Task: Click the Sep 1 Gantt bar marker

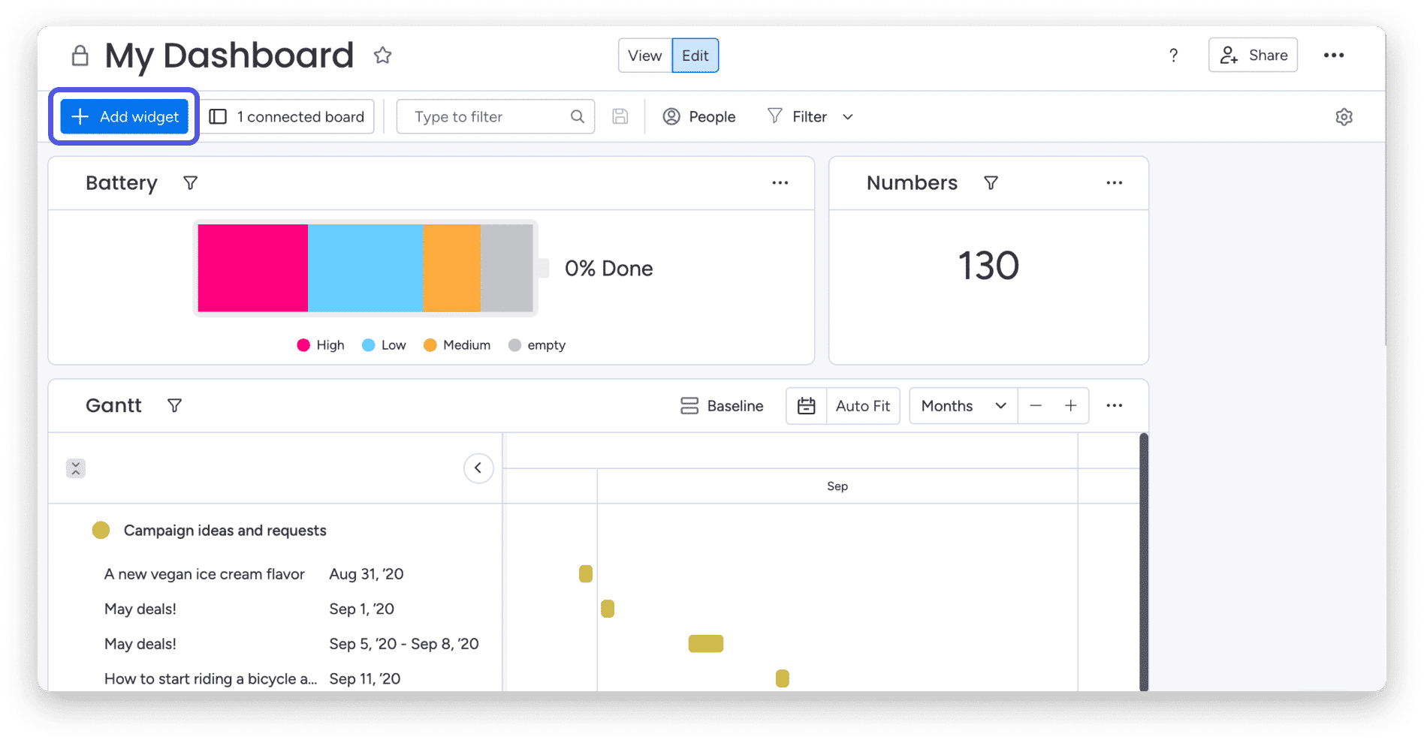Action: tap(608, 609)
